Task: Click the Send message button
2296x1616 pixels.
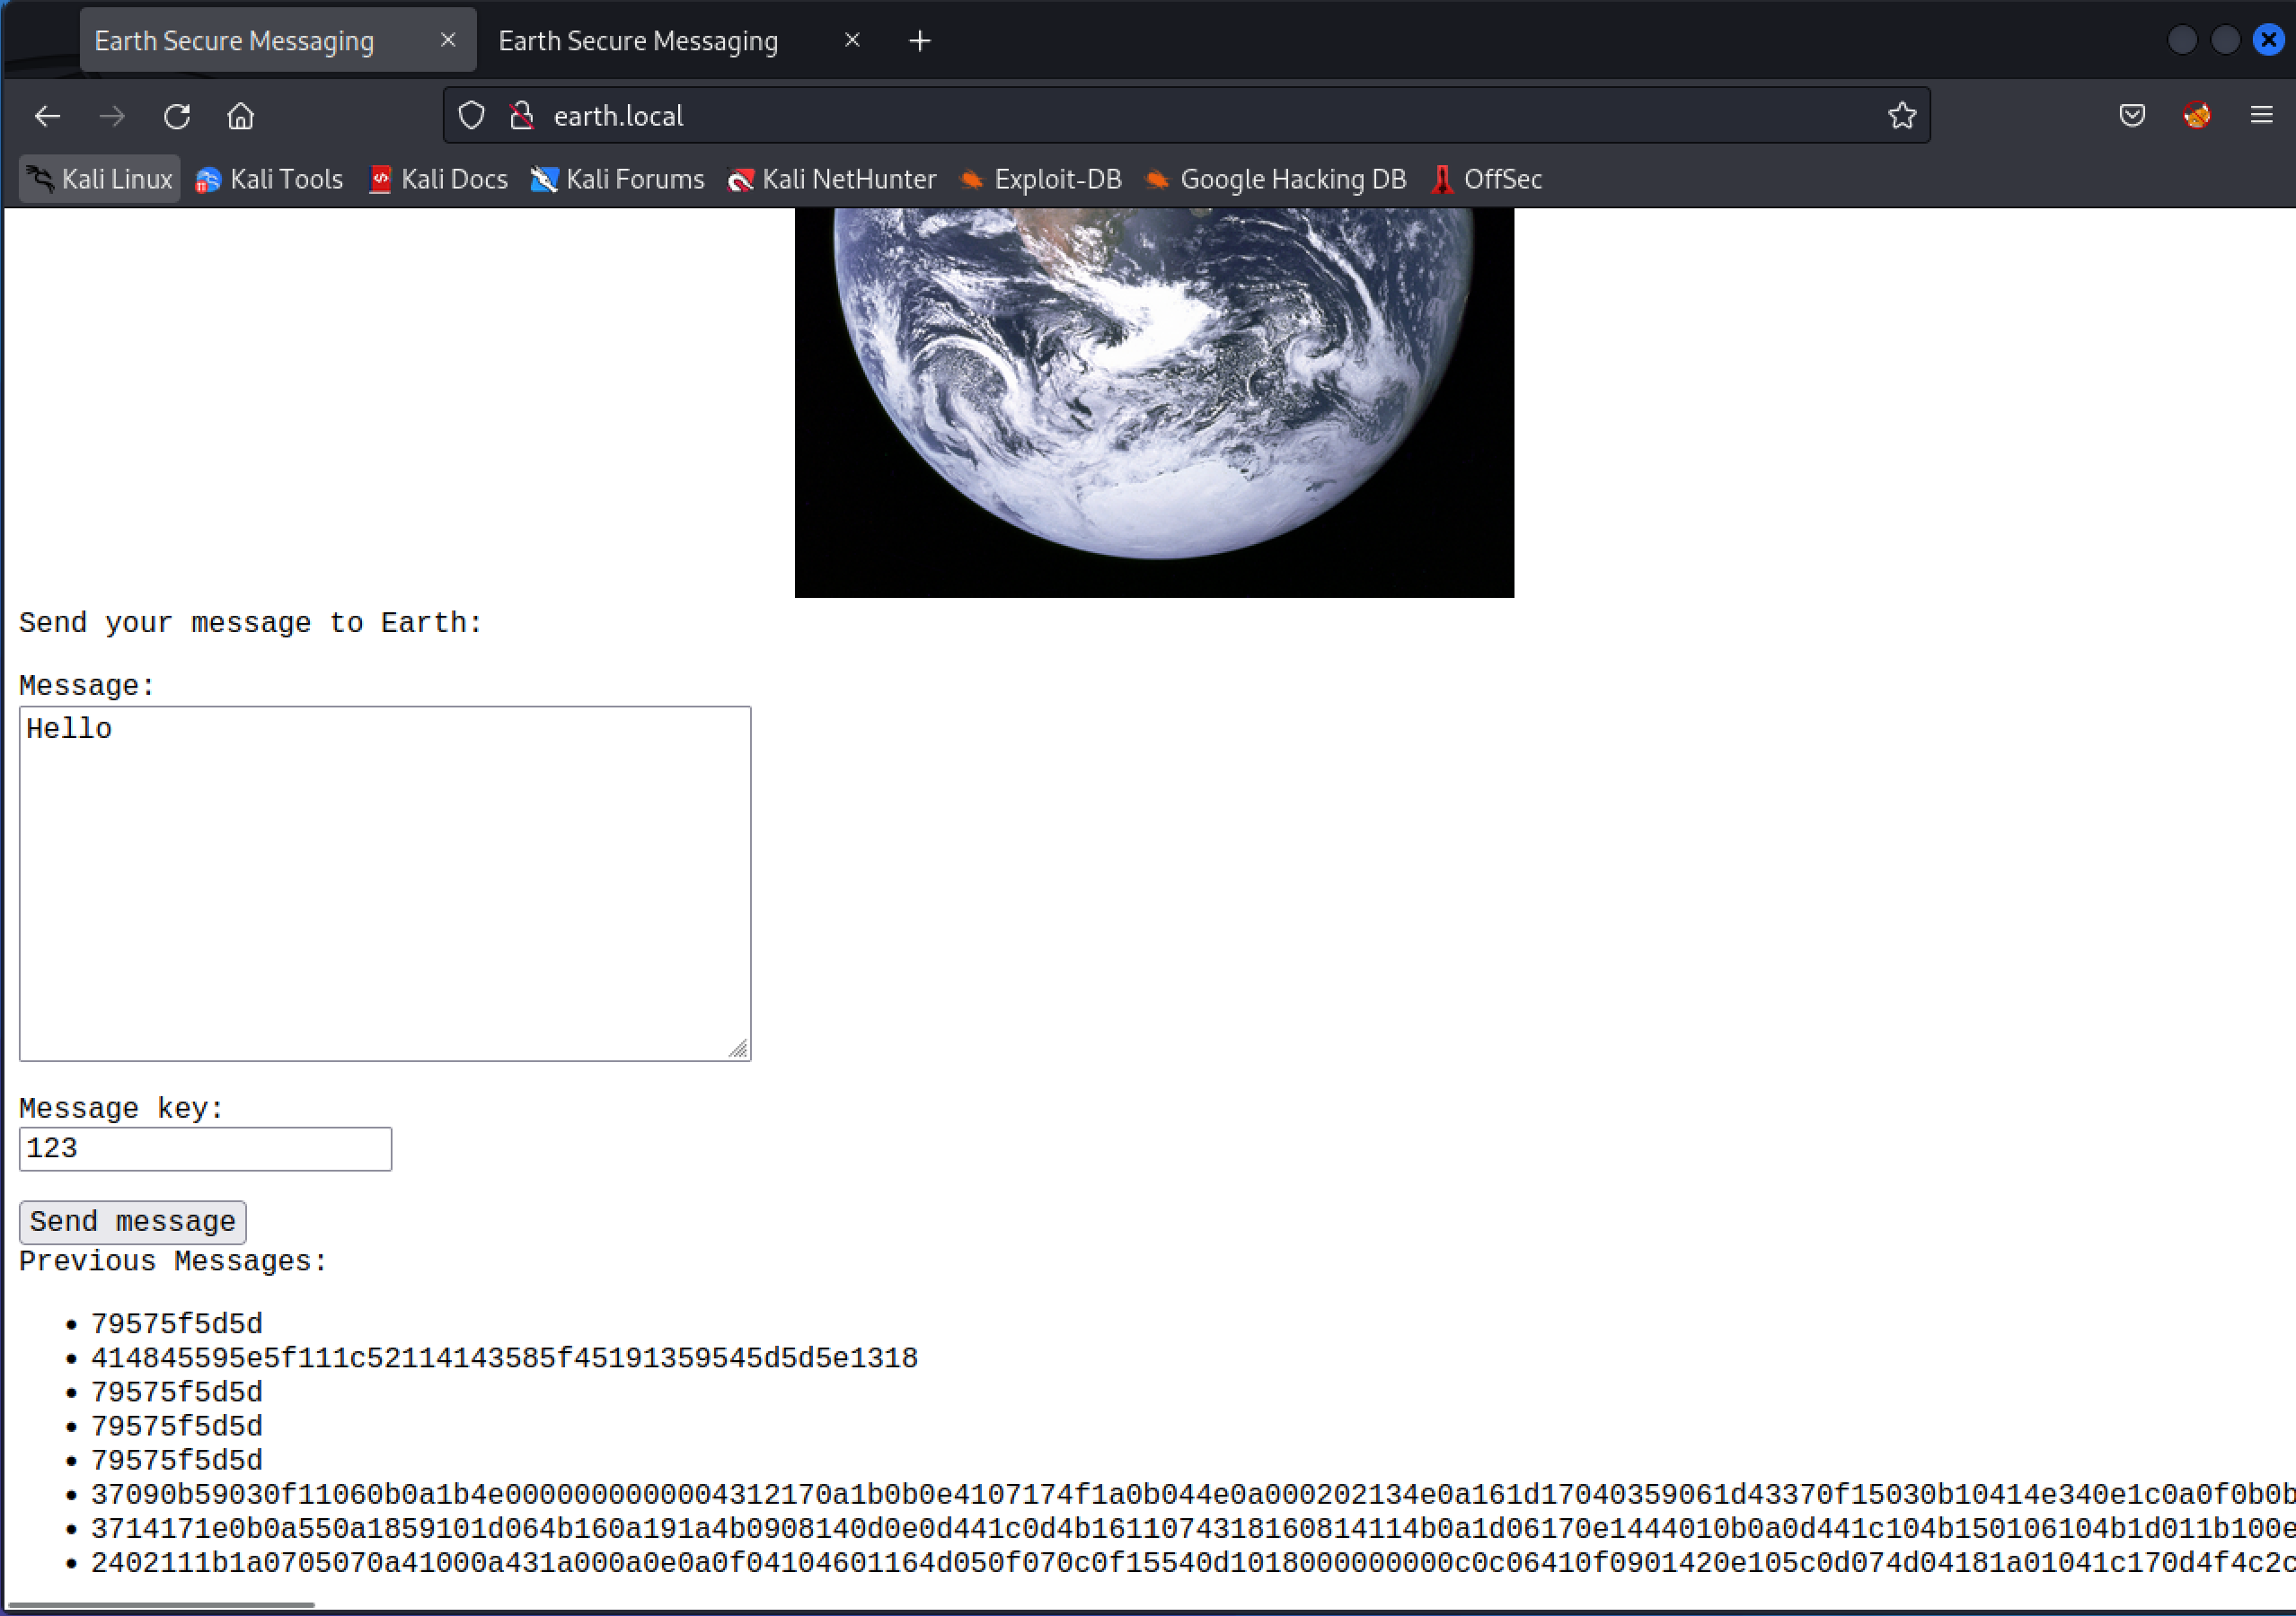Action: (132, 1221)
